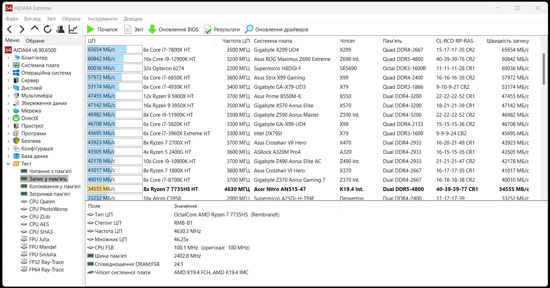Open Затримка пам'яті benchmark

tap(50, 194)
